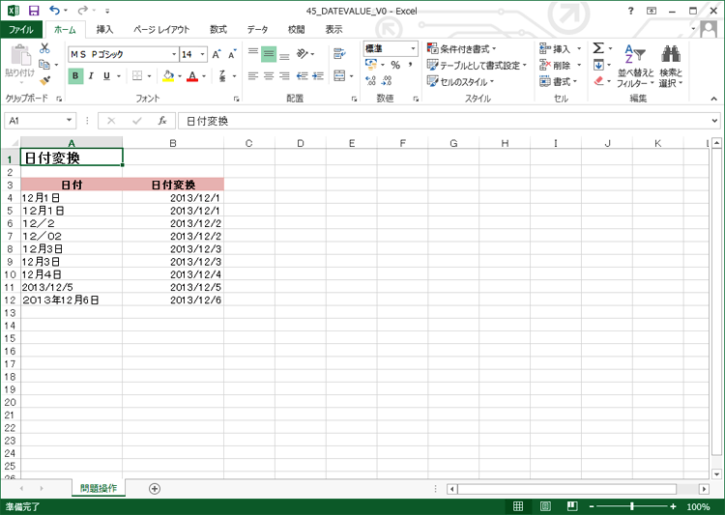
Task: Merge and center the cells
Action: tap(339, 75)
